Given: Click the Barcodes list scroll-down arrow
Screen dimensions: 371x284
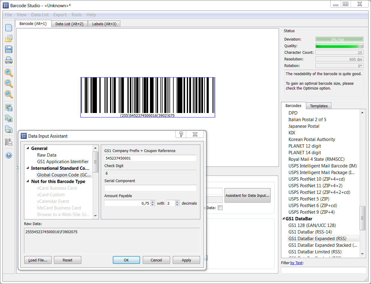Looking at the screenshot, I should coord(362,254).
